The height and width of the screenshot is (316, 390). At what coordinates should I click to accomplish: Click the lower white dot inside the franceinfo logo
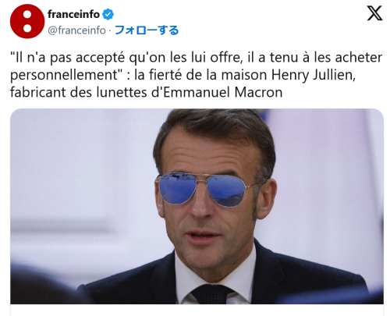(27, 28)
